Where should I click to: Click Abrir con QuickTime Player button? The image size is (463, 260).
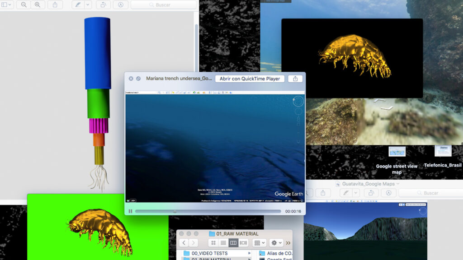[x=250, y=79]
